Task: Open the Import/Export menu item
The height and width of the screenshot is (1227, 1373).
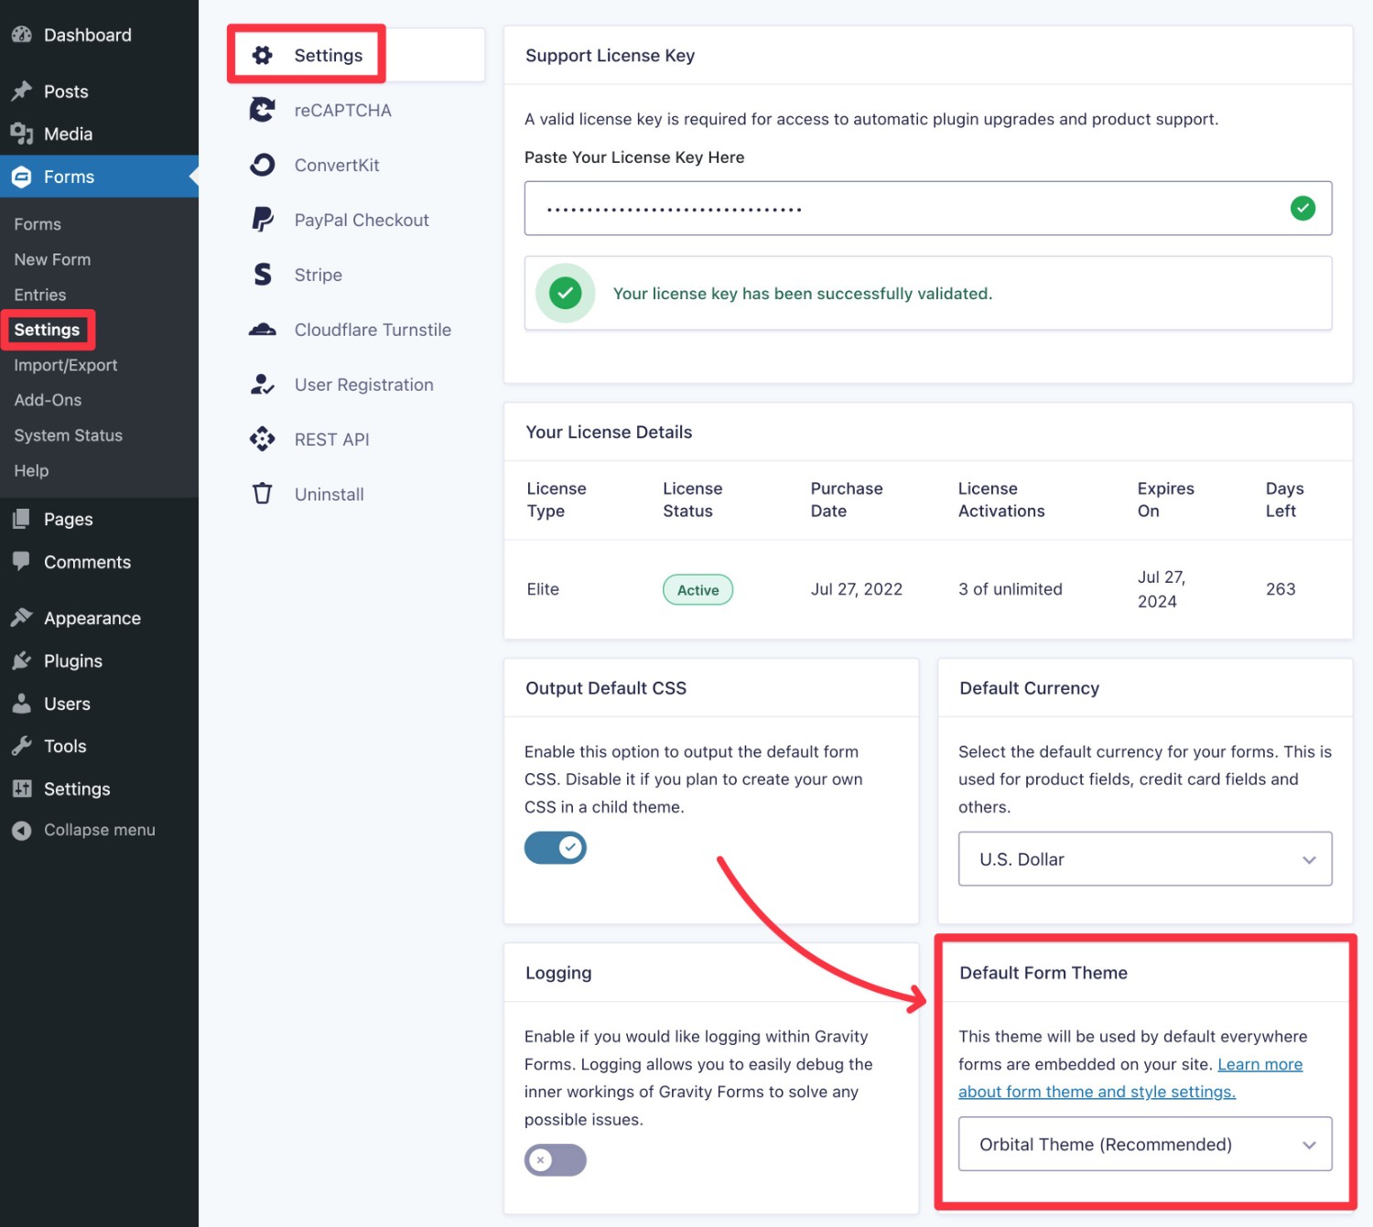Action: (x=65, y=364)
